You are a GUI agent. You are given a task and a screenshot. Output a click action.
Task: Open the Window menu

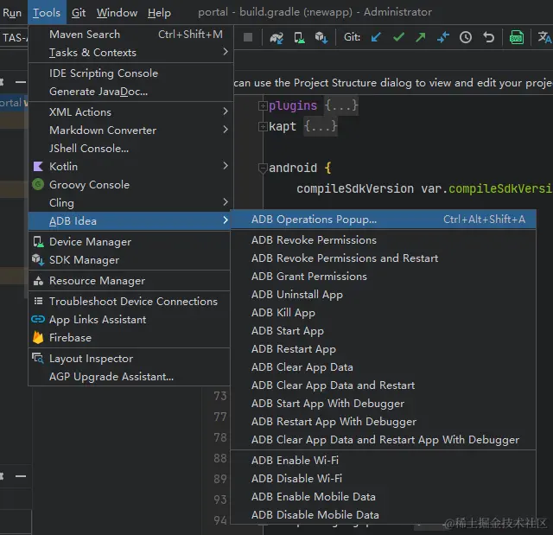tap(117, 13)
